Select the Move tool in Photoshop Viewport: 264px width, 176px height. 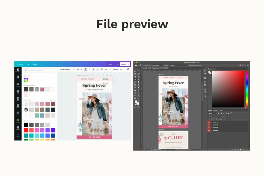135,71
